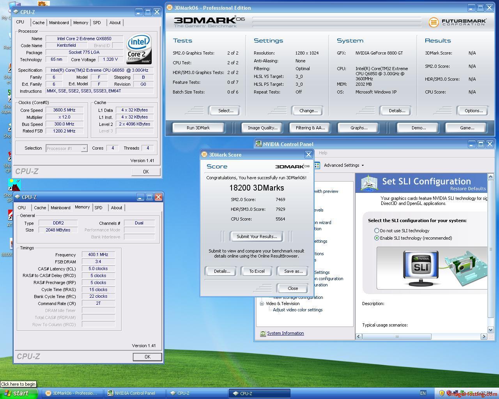The height and width of the screenshot is (399, 499).
Task: Close the 3DMark Score dialog with X
Action: pyautogui.click(x=308, y=155)
